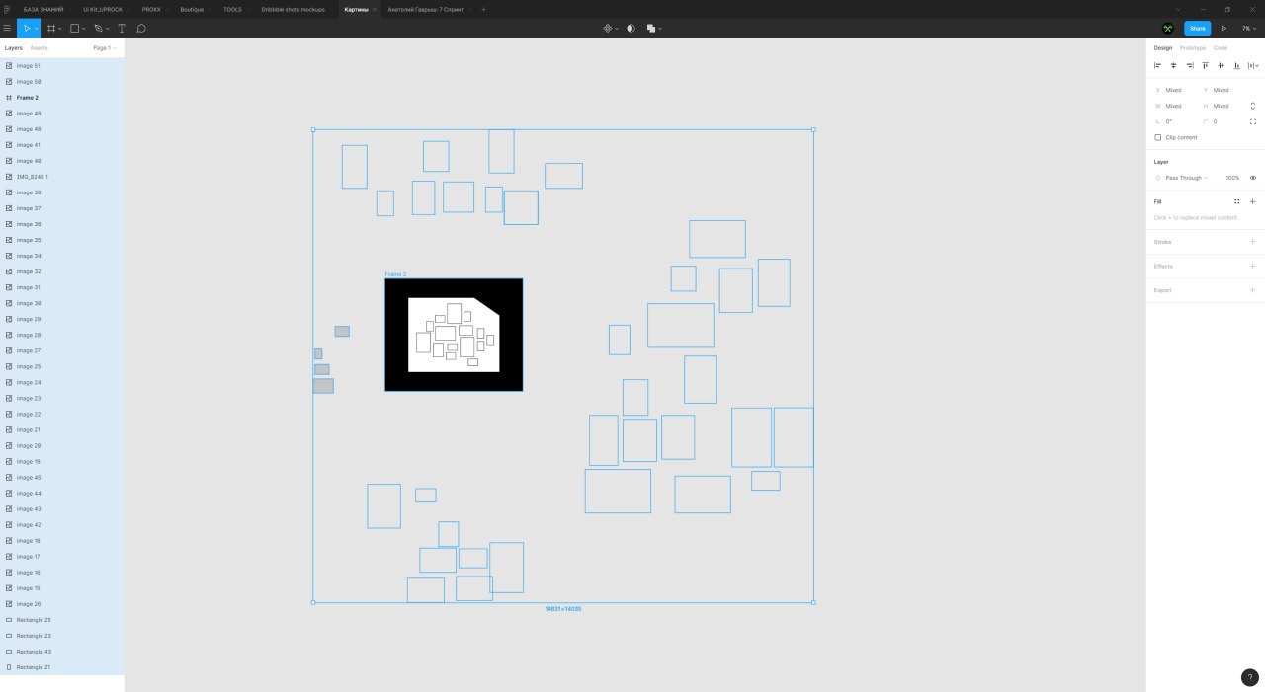Select the image 51 layer
This screenshot has height=692, width=1265.
tap(62, 66)
